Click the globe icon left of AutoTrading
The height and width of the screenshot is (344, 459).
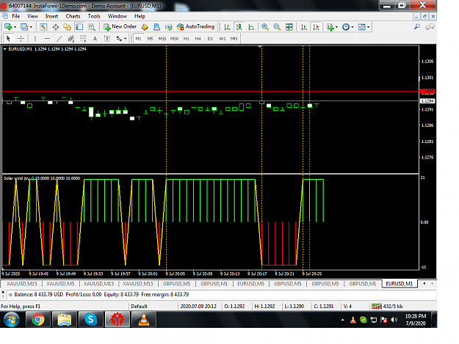(x=168, y=27)
